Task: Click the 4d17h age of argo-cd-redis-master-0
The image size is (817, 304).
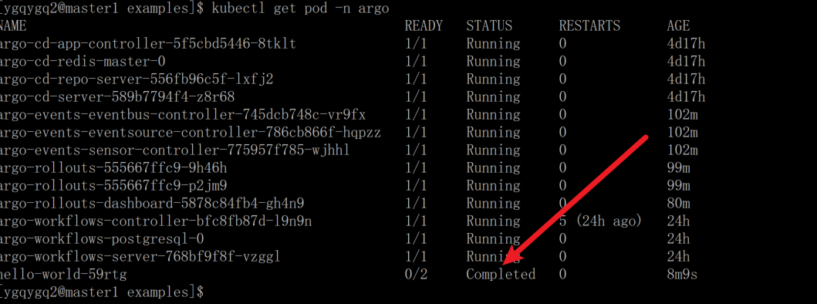Action: [x=686, y=62]
